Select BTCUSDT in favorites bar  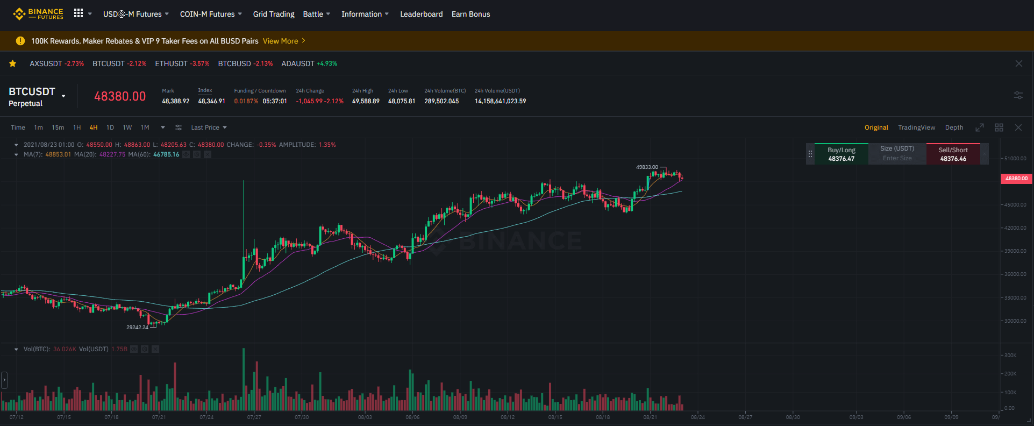119,63
